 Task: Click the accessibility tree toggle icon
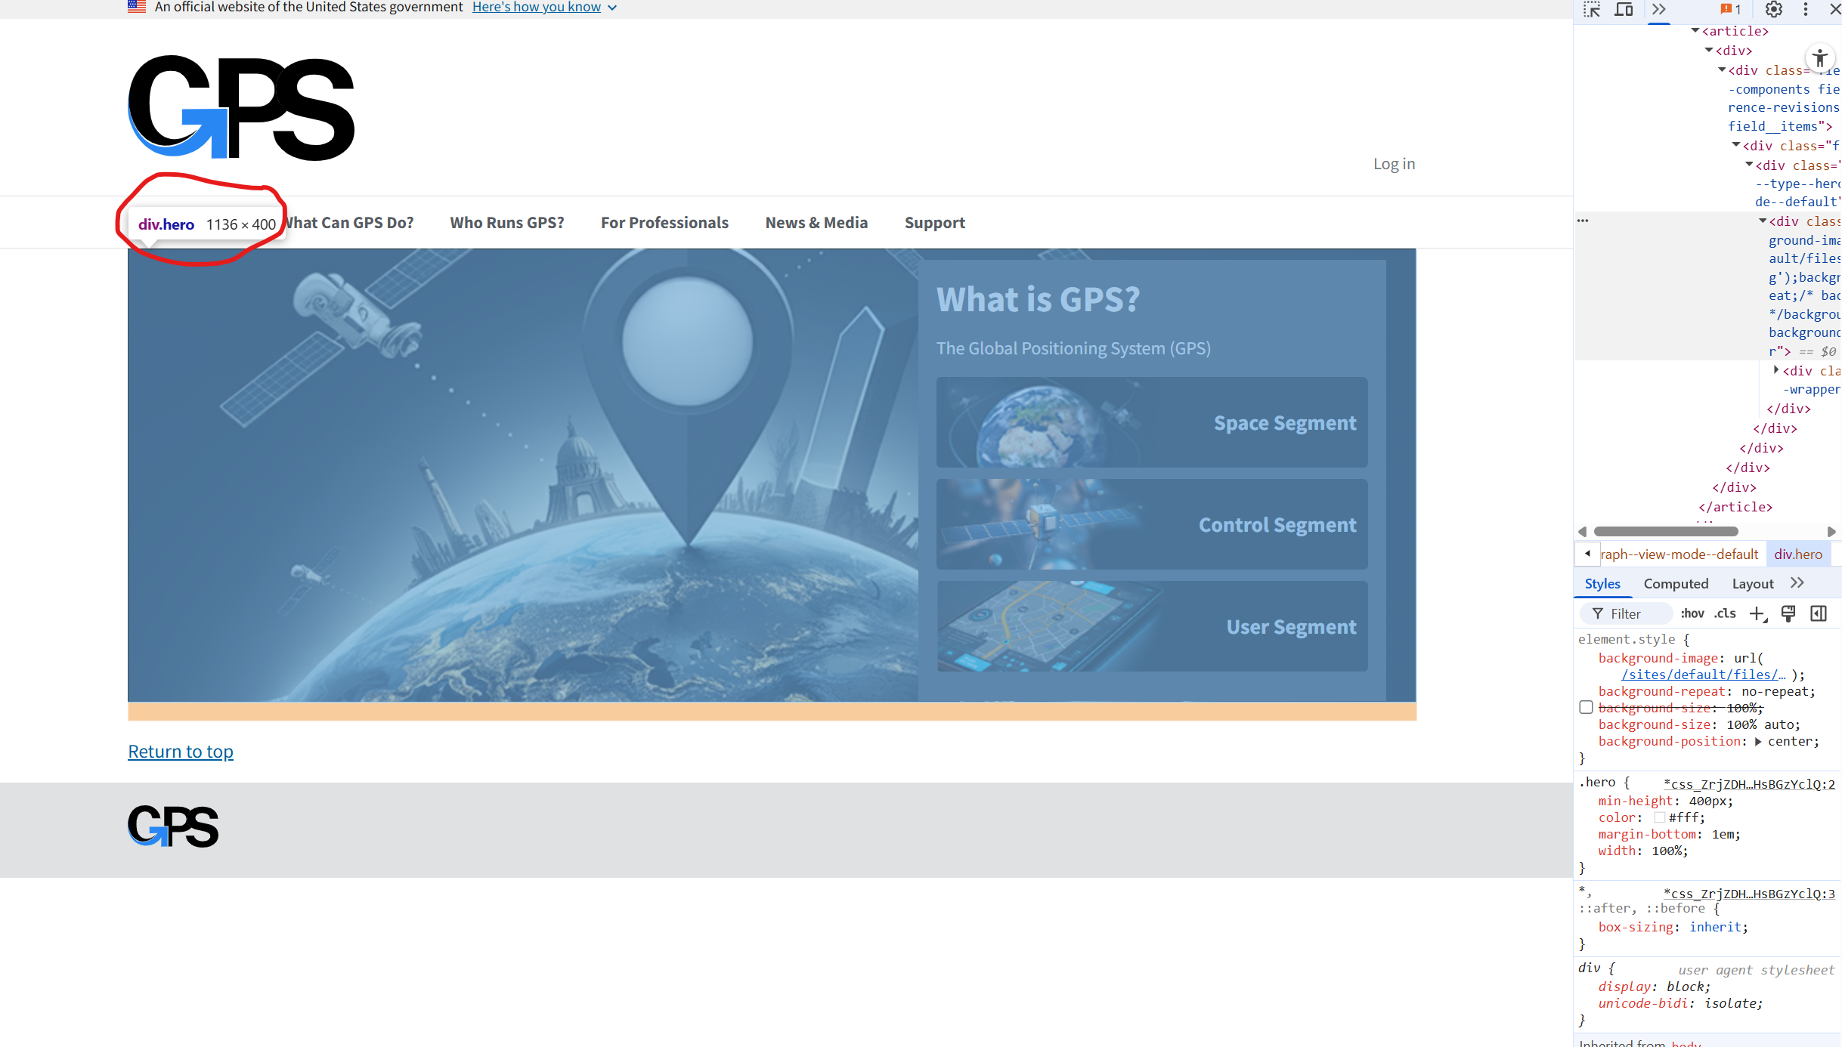[x=1820, y=58]
